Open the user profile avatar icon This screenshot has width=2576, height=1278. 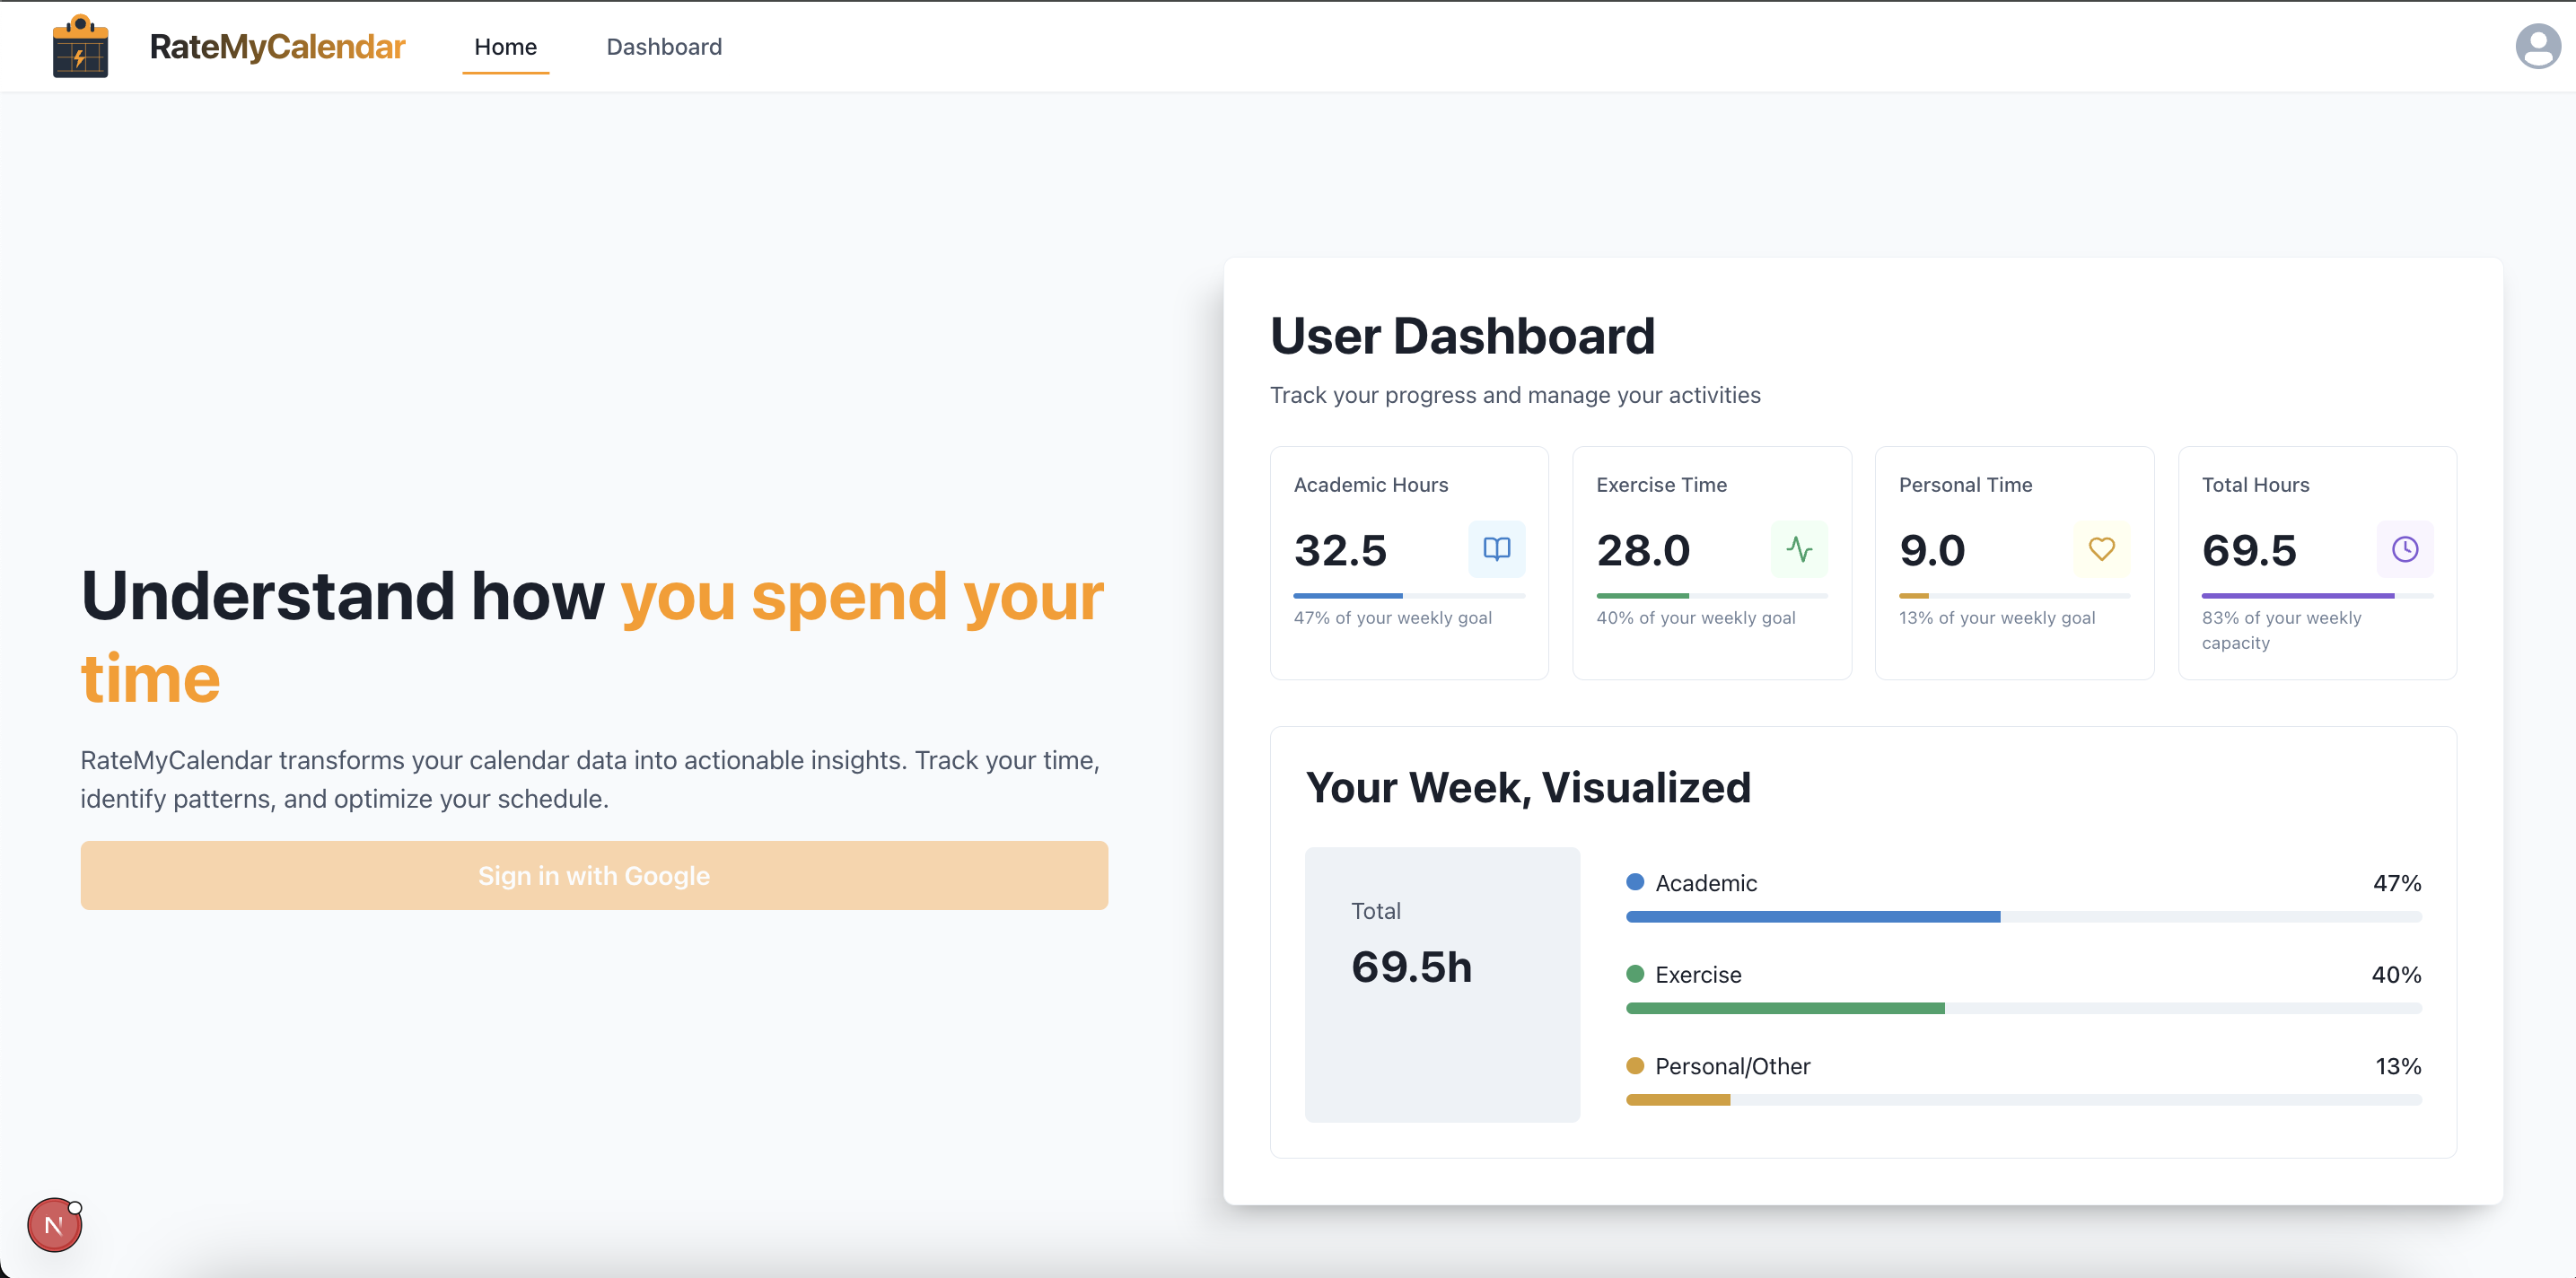2537,47
